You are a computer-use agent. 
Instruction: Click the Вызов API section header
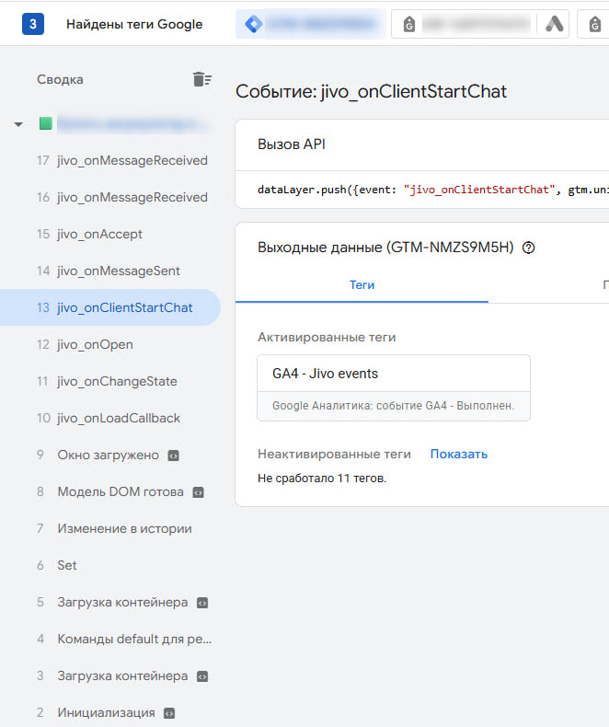click(292, 144)
